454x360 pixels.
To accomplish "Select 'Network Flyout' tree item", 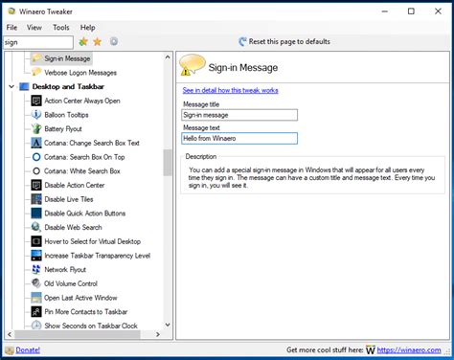I will tap(65, 270).
